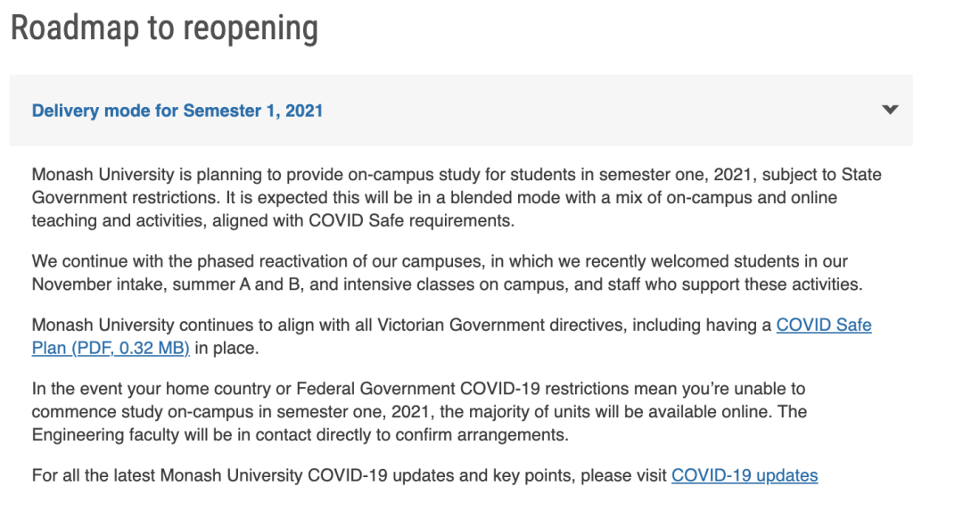Open the 'Plan (PDF, 0.32 MB)' link
The width and height of the screenshot is (963, 511).
pyautogui.click(x=111, y=348)
